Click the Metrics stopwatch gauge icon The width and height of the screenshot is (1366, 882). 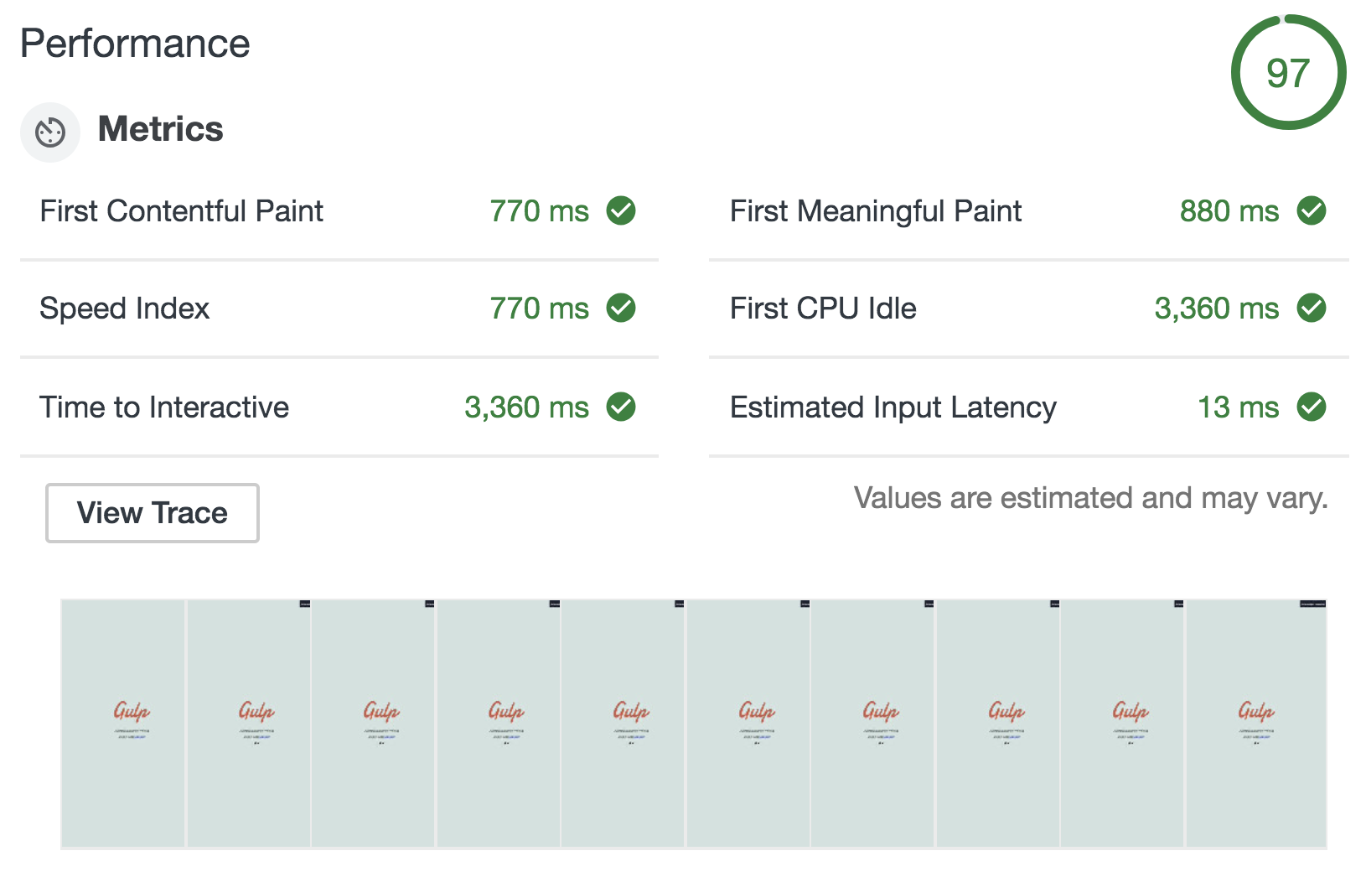50,132
